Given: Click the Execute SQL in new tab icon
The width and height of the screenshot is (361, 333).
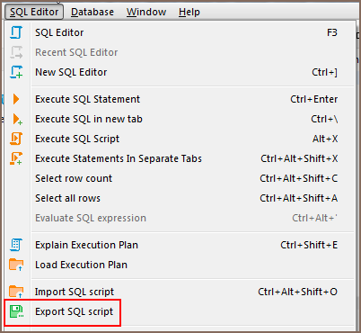Looking at the screenshot, I should [x=17, y=119].
